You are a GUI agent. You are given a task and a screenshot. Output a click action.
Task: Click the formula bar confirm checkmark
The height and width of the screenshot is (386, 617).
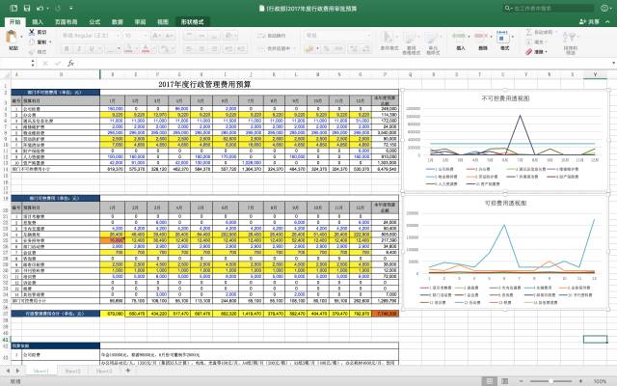coord(58,63)
